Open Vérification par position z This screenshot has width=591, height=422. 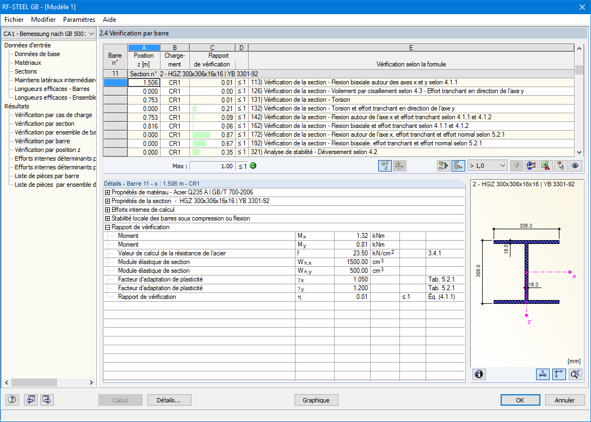47,150
